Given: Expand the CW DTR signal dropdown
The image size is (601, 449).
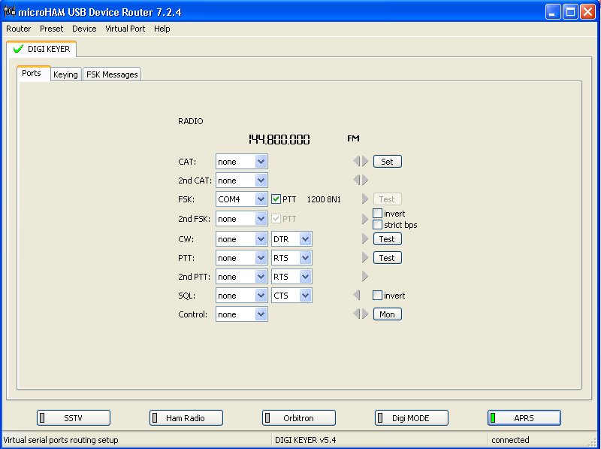Looking at the screenshot, I should [305, 238].
